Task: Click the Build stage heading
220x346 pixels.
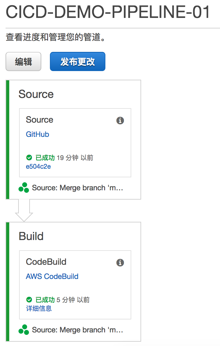Action: pyautogui.click(x=31, y=236)
